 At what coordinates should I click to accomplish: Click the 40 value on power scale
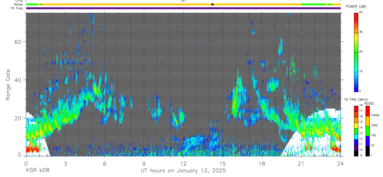pyautogui.click(x=361, y=12)
